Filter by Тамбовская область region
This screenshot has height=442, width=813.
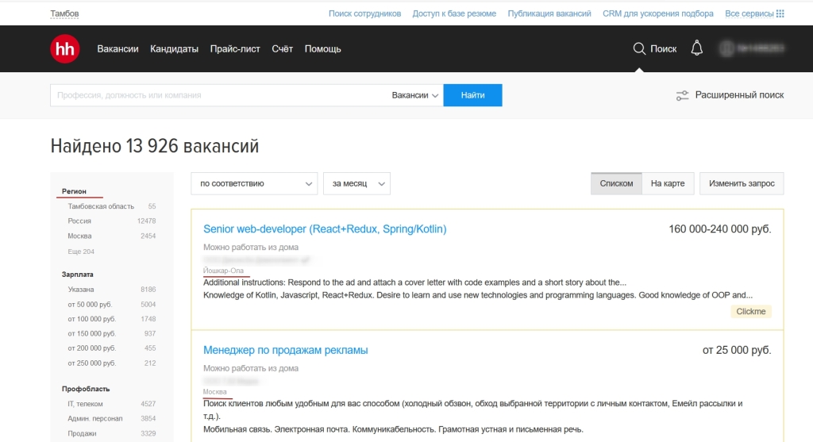(x=101, y=206)
